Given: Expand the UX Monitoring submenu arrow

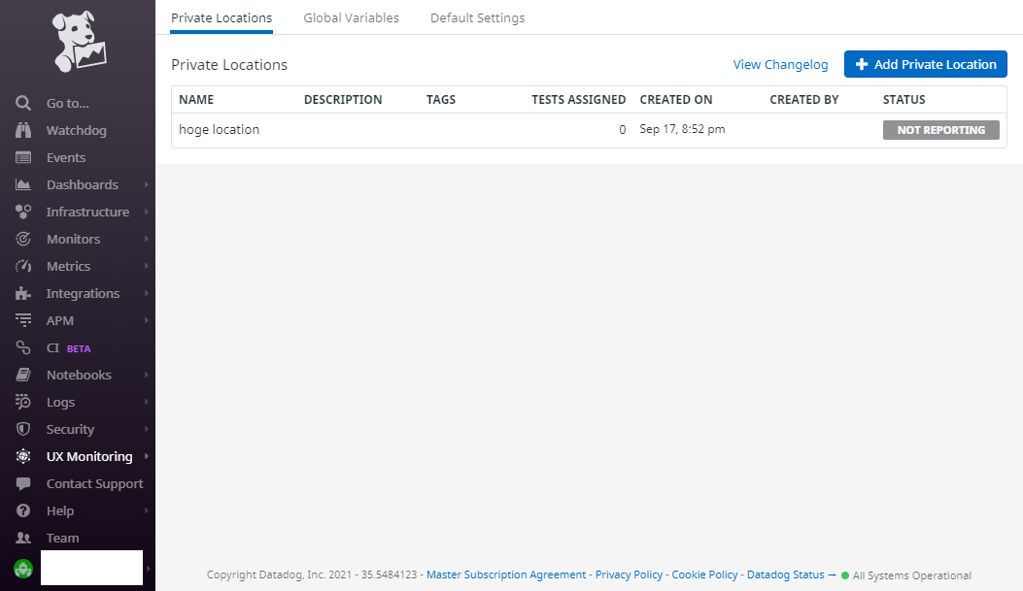Looking at the screenshot, I should coord(146,456).
